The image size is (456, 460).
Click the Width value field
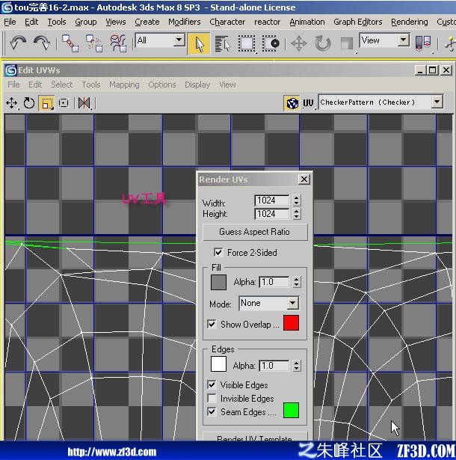click(271, 200)
